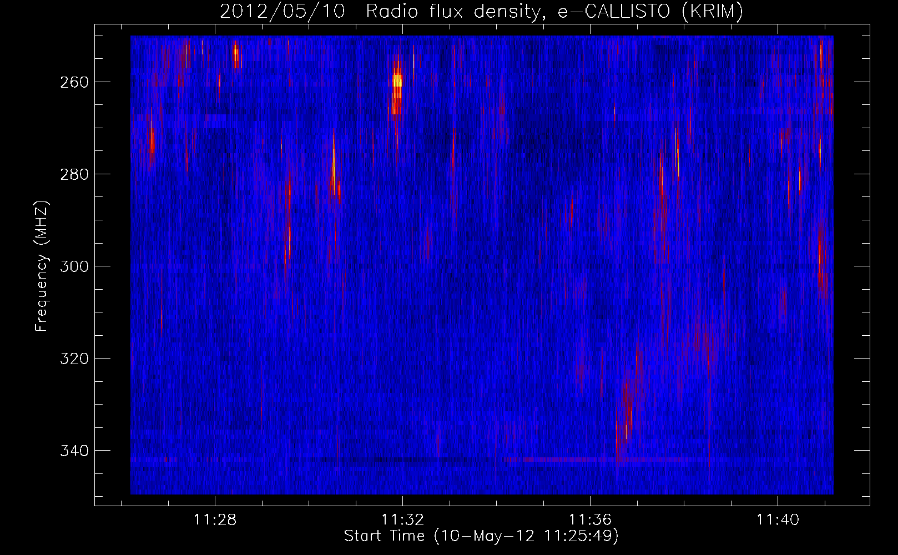Screen dimensions: 898x555
Task: Click the "Start Time (10-May-12 11:25:49)" label
Action: click(481, 536)
